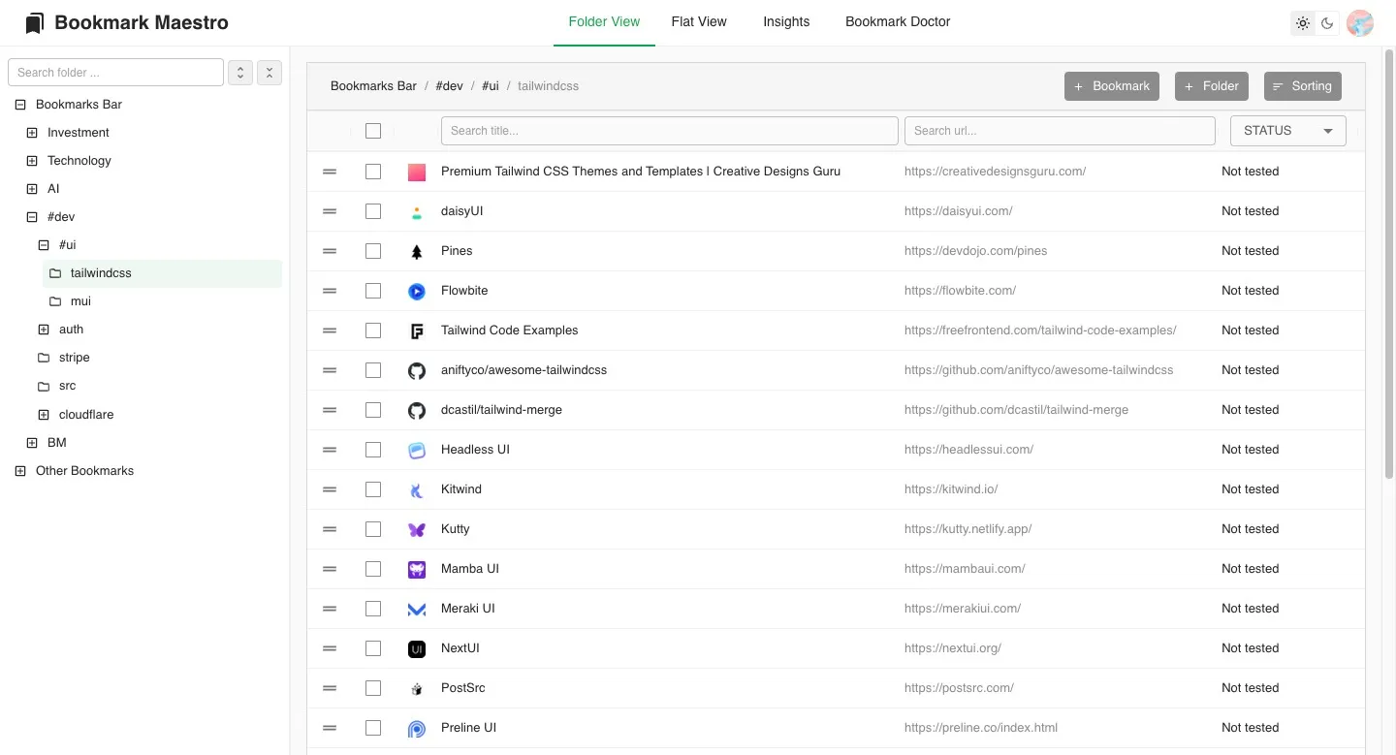1396x755 pixels.
Task: Select the Meraki UI checkbox
Action: click(373, 609)
